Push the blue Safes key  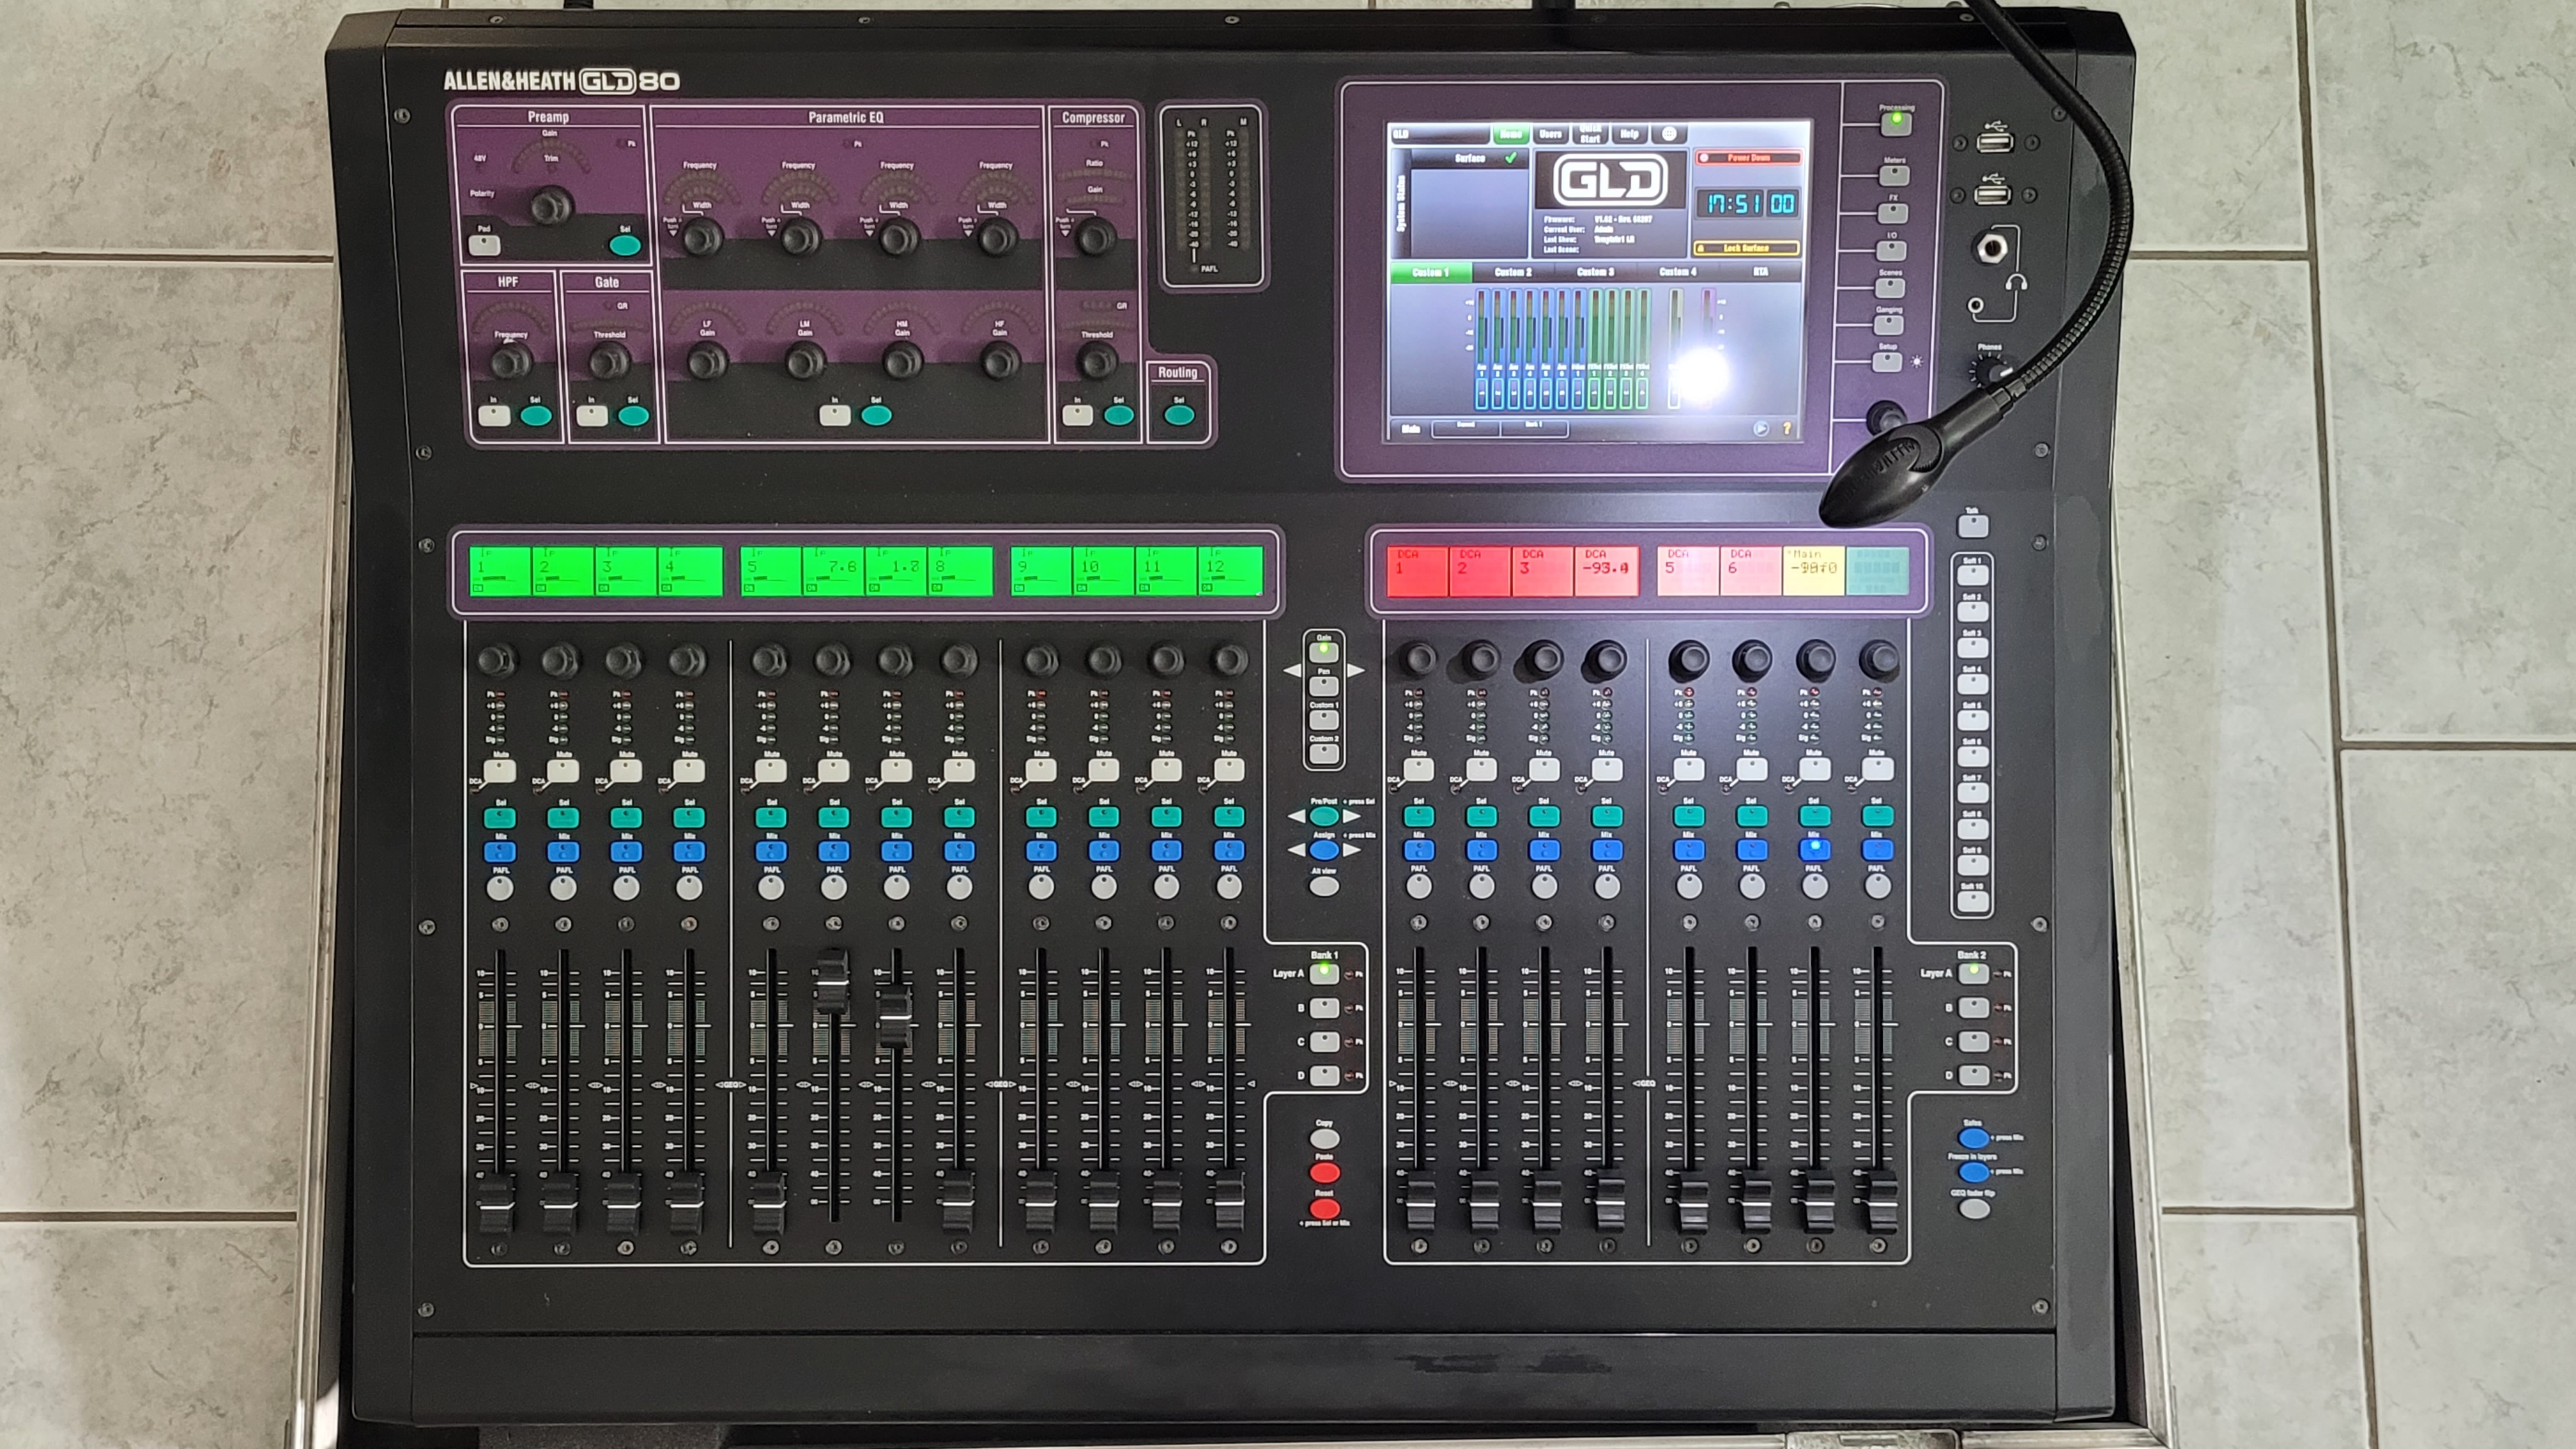click(x=1973, y=1138)
